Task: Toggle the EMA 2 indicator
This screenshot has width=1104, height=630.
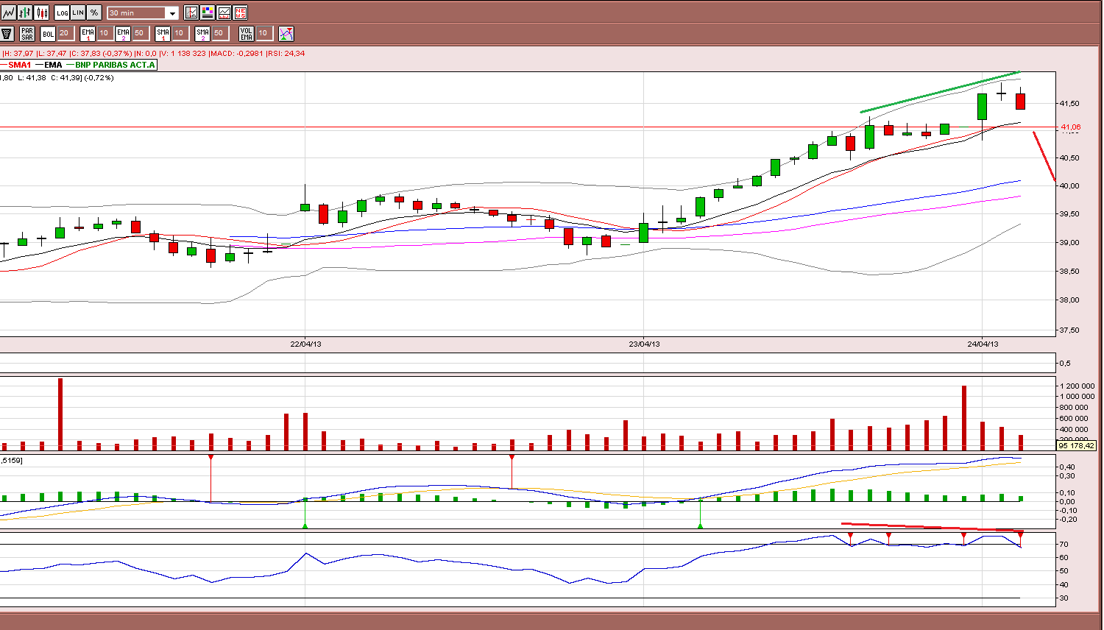Action: click(123, 34)
